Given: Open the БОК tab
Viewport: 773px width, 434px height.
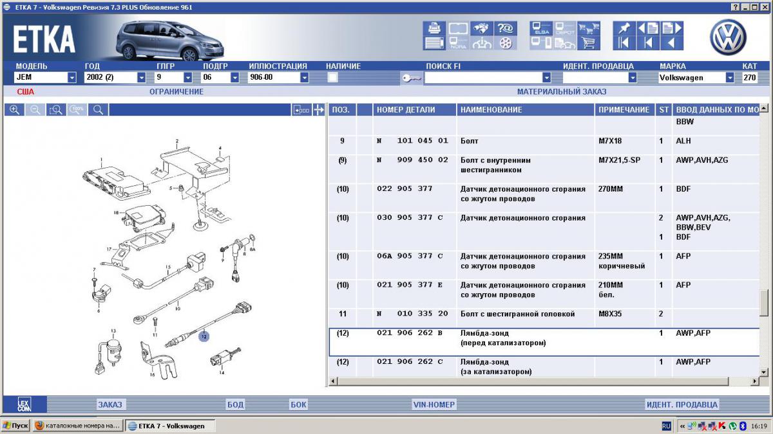Looking at the screenshot, I should pos(298,404).
